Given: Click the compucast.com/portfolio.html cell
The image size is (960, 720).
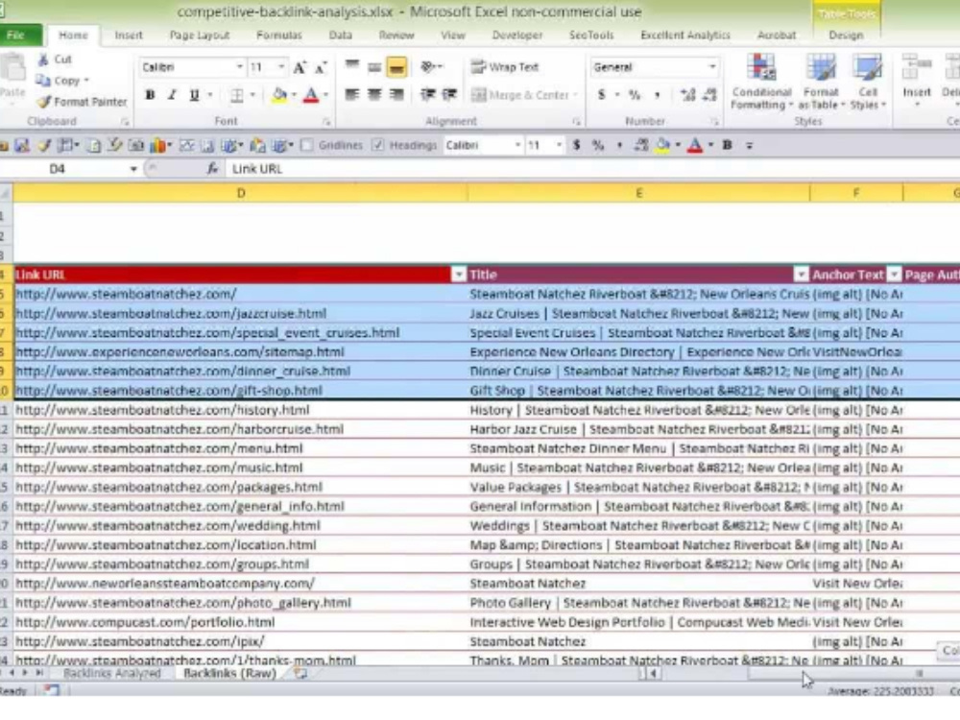Looking at the screenshot, I should [241, 623].
